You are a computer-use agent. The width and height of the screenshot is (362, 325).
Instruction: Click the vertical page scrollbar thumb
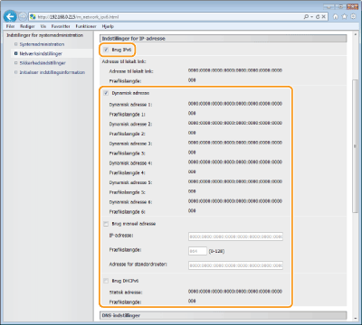[x=355, y=146]
